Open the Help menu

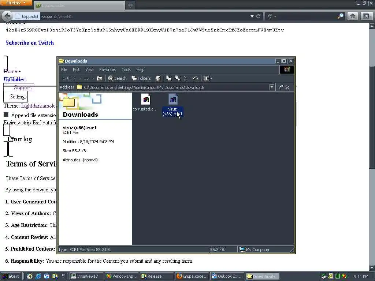coord(140,70)
